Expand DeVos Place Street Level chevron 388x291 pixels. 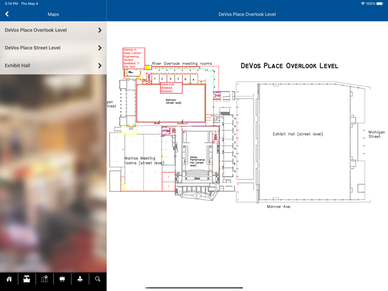(100, 48)
